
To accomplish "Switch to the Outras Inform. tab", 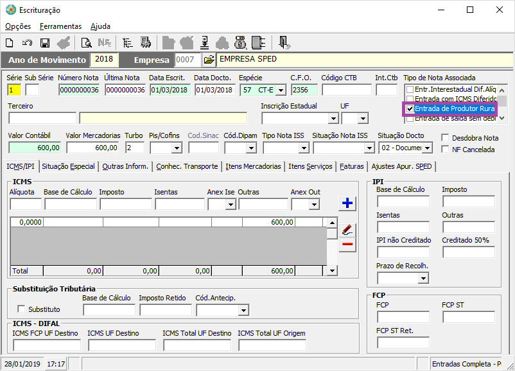I will (x=125, y=166).
